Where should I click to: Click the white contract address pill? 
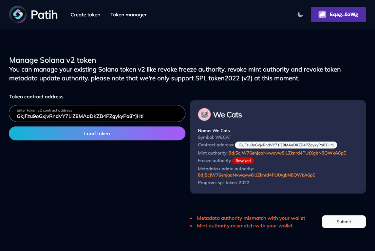pyautogui.click(x=286, y=145)
